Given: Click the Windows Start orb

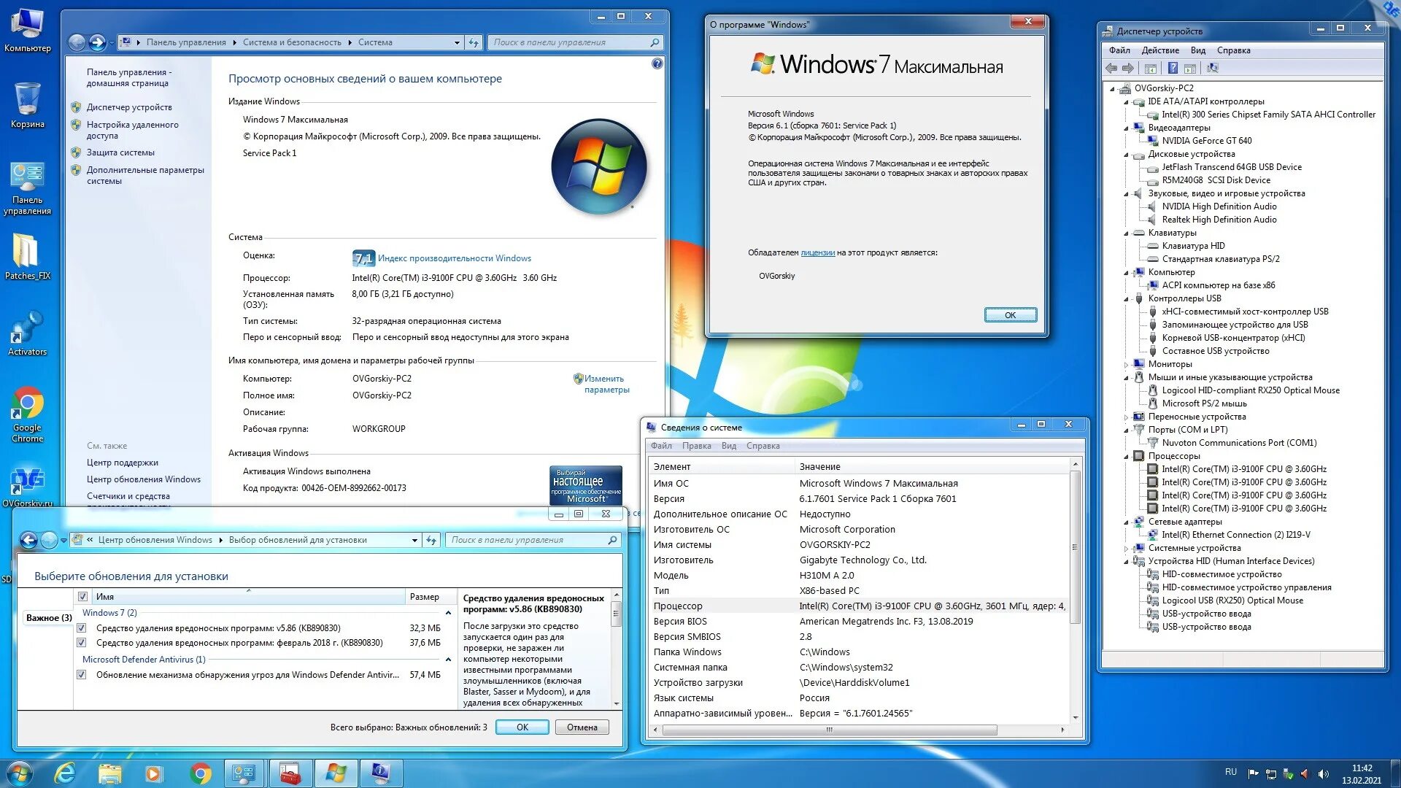Looking at the screenshot, I should (x=20, y=773).
